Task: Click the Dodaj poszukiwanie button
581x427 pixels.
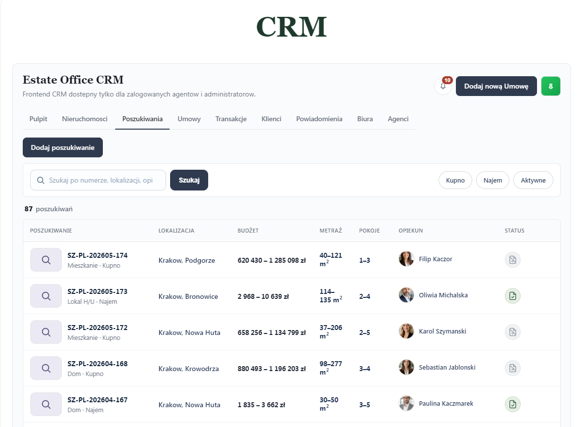Action: coord(63,147)
